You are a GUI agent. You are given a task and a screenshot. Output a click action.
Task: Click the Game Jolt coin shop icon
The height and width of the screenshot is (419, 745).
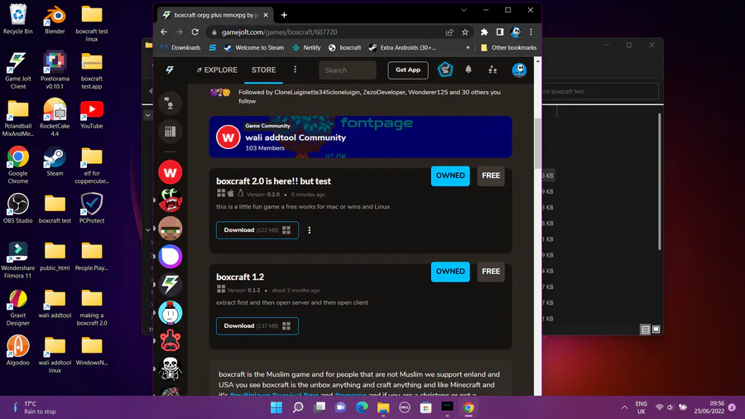[445, 70]
